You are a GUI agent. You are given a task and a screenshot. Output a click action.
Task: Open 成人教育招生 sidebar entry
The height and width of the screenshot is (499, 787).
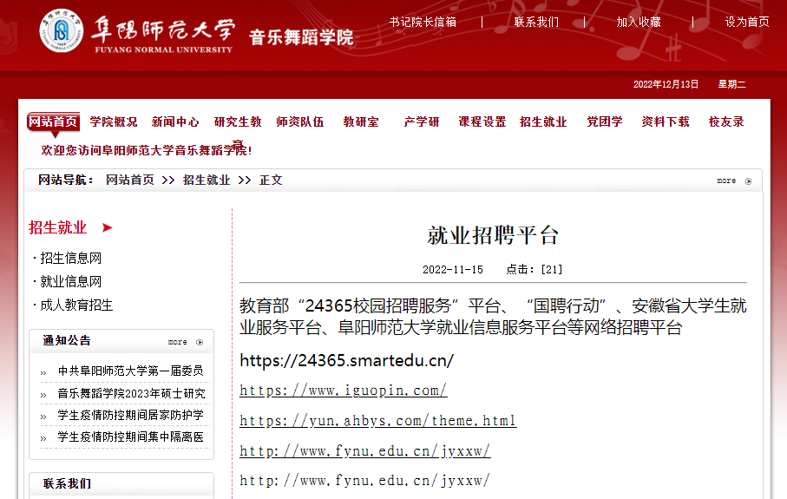click(76, 305)
